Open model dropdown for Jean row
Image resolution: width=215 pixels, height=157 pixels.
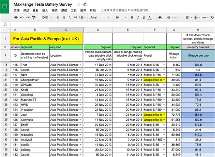pos(164,115)
